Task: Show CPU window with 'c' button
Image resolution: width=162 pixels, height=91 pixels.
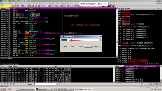Action: [60, 6]
